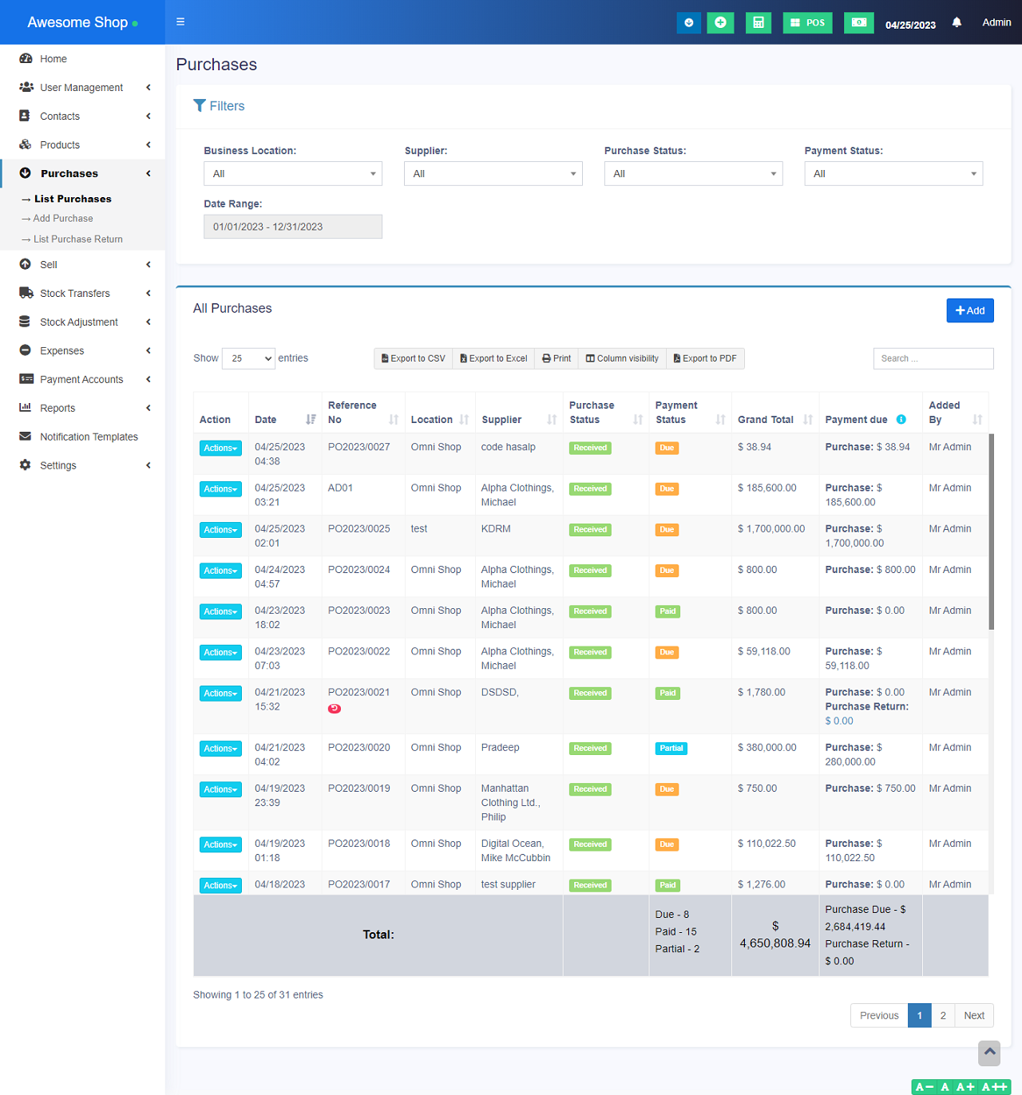Open the Business Location dropdown
Screen dimensions: 1022x1095
292,174
